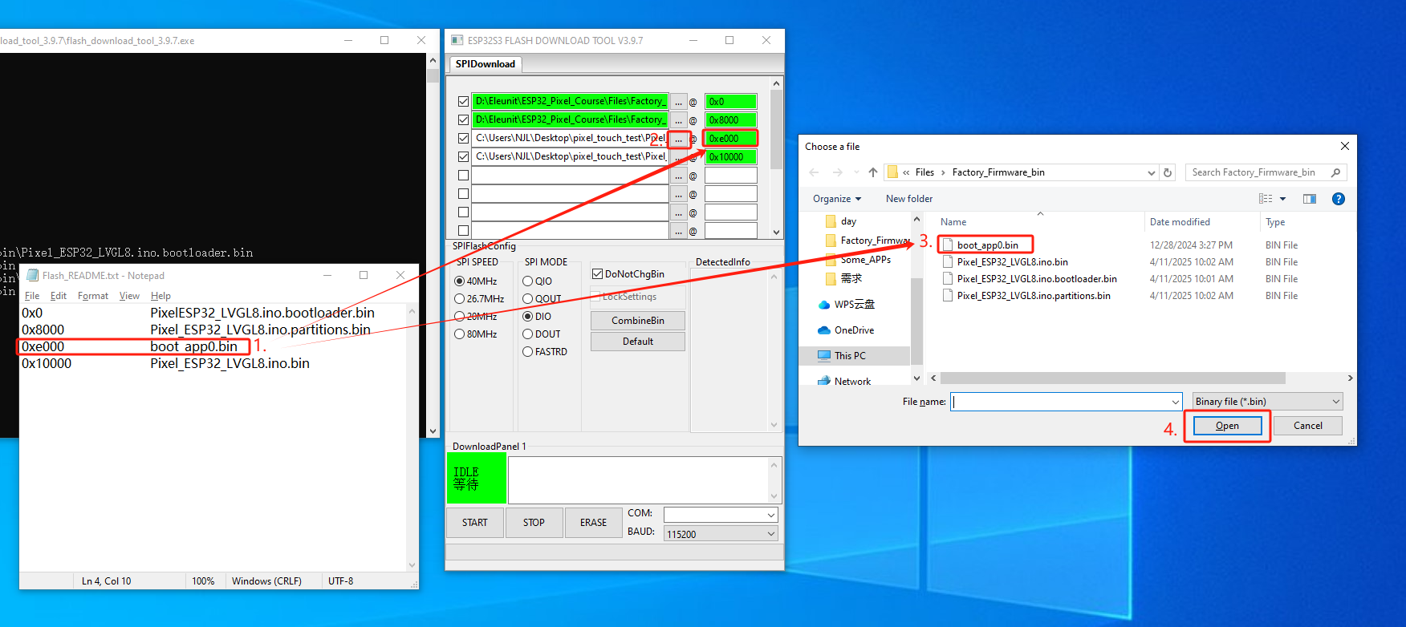Open Notepad Help menu
Image resolution: width=1406 pixels, height=627 pixels.
point(161,296)
